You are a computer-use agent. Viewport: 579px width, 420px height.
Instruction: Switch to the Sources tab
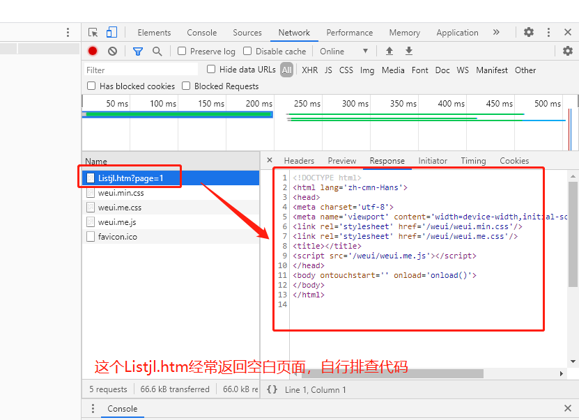[x=247, y=33]
